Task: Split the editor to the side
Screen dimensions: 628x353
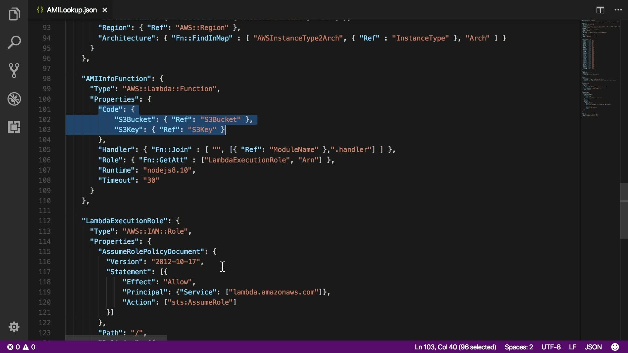Action: [x=600, y=10]
